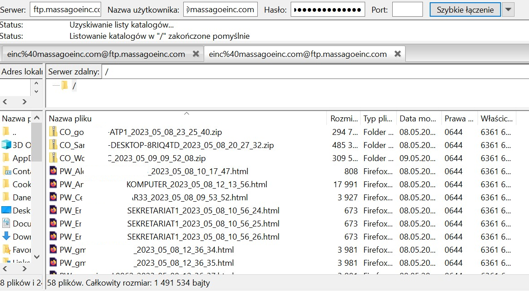Click the up scroll arrow of the local file list
This screenshot has height=291, width=529.
click(x=37, y=118)
